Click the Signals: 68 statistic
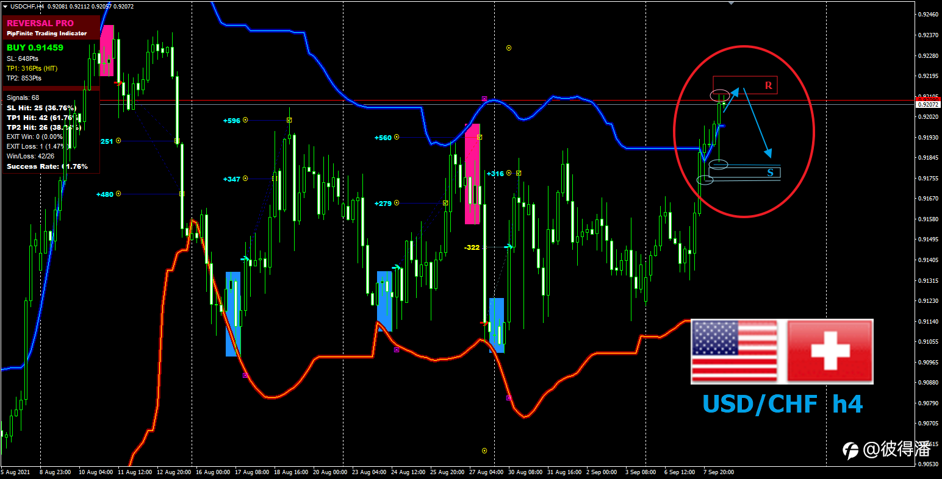Image resolution: width=942 pixels, height=479 pixels. pyautogui.click(x=23, y=98)
